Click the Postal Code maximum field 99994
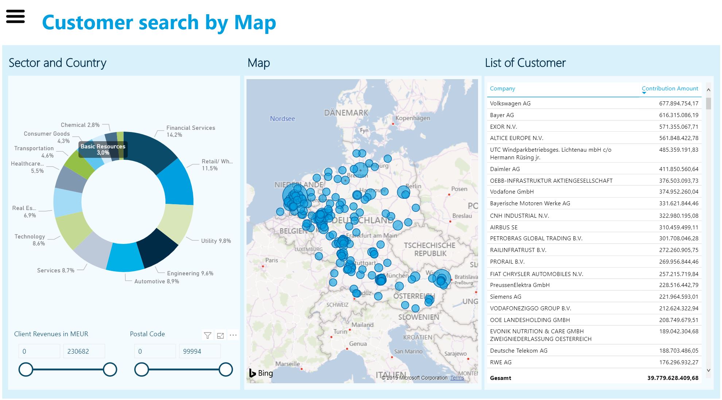Viewport: 722px width, 400px height. [x=199, y=352]
